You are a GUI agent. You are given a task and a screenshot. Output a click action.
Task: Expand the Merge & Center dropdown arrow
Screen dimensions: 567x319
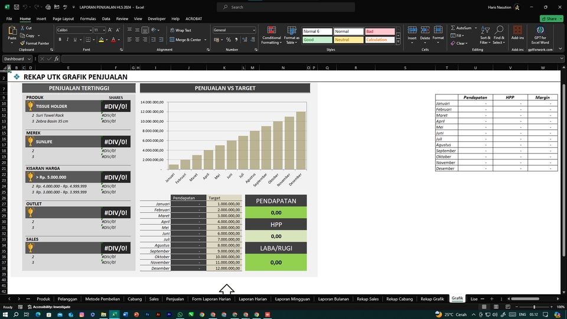(206, 40)
